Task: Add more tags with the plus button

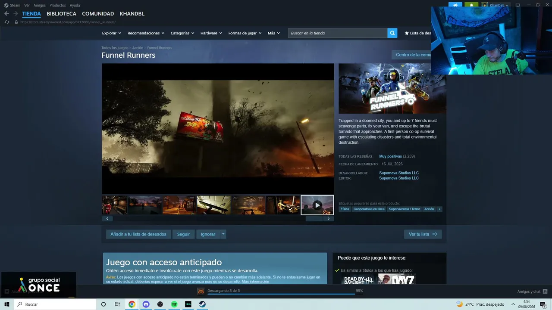Action: pyautogui.click(x=439, y=209)
